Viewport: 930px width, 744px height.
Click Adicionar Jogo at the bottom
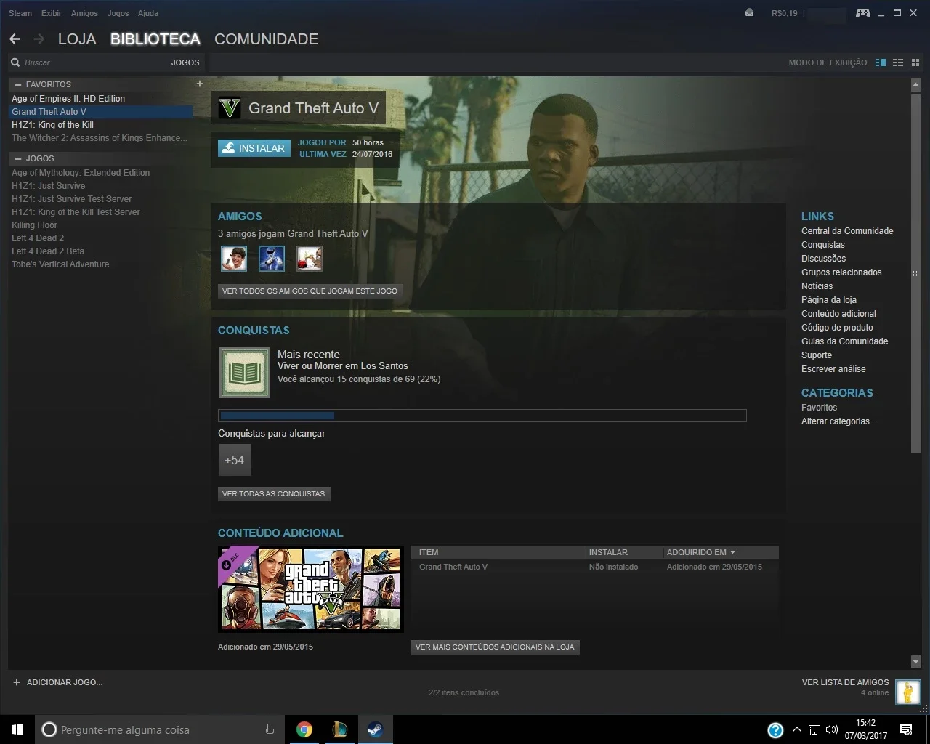[58, 682]
